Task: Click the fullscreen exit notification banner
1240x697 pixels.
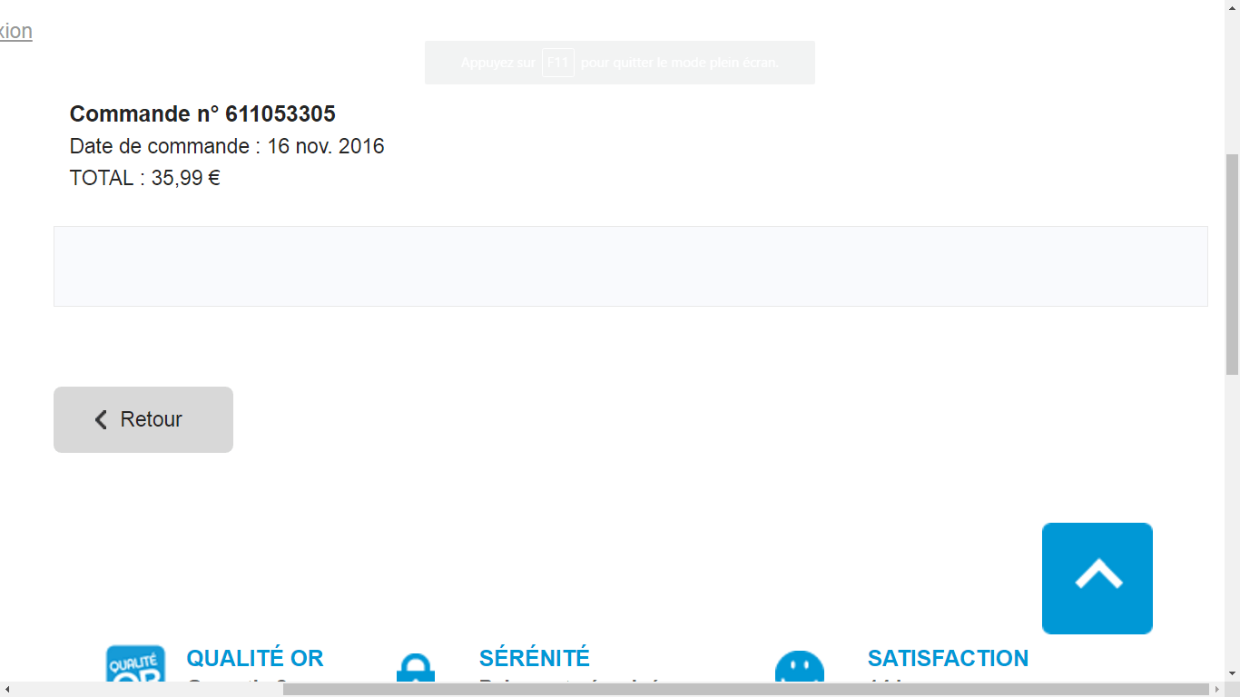Action: (619, 63)
